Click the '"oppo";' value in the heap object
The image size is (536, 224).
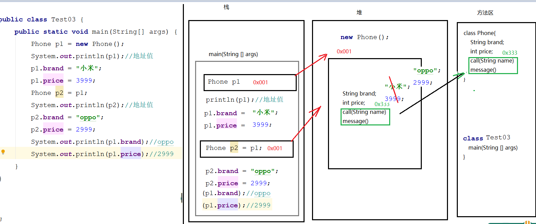427,71
